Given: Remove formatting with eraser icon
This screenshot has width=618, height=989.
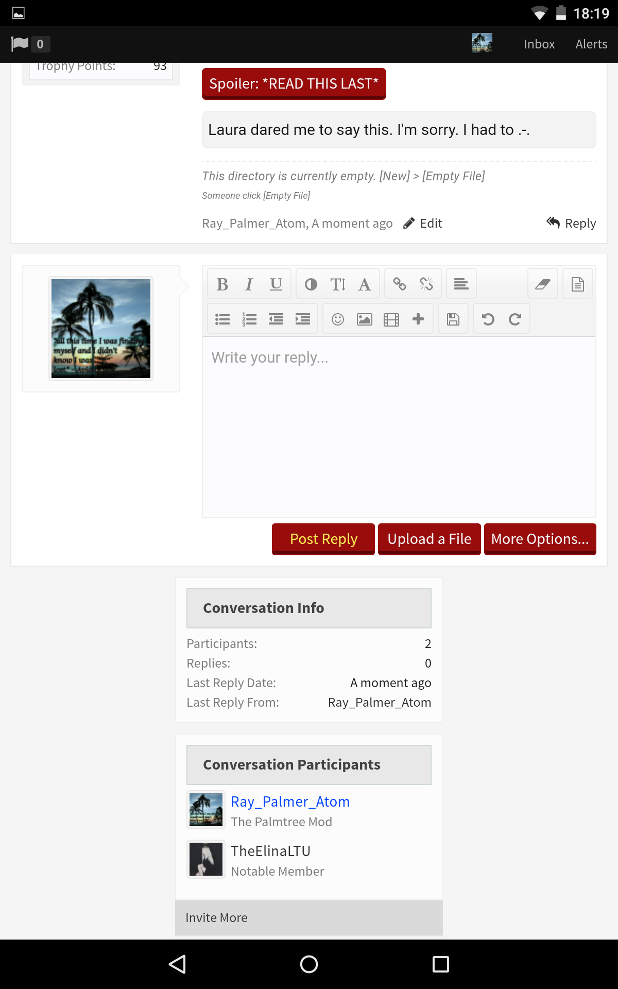Looking at the screenshot, I should (543, 284).
